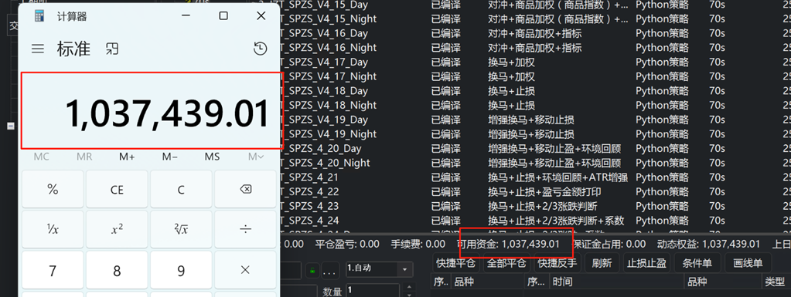The image size is (791, 297).
Task: Select the SPZS_V4_17_Day strategy row
Action: point(535,62)
